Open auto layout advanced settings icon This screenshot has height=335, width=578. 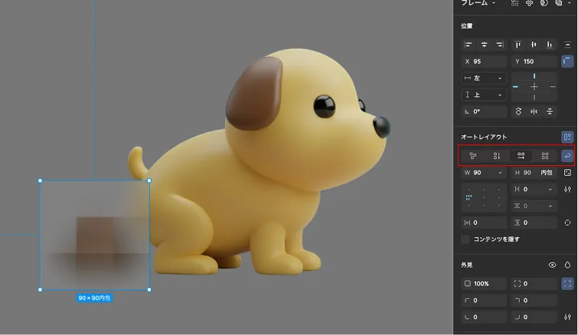click(x=567, y=189)
